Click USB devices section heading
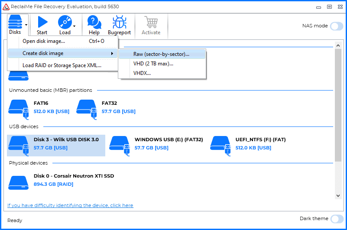Viewport: 347px width, 230px height. pyautogui.click(x=24, y=126)
